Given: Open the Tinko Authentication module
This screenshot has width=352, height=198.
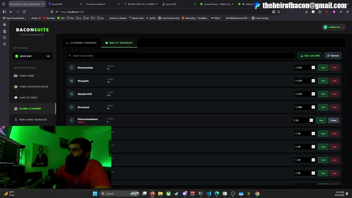Looking at the screenshot, I should coord(32,87).
